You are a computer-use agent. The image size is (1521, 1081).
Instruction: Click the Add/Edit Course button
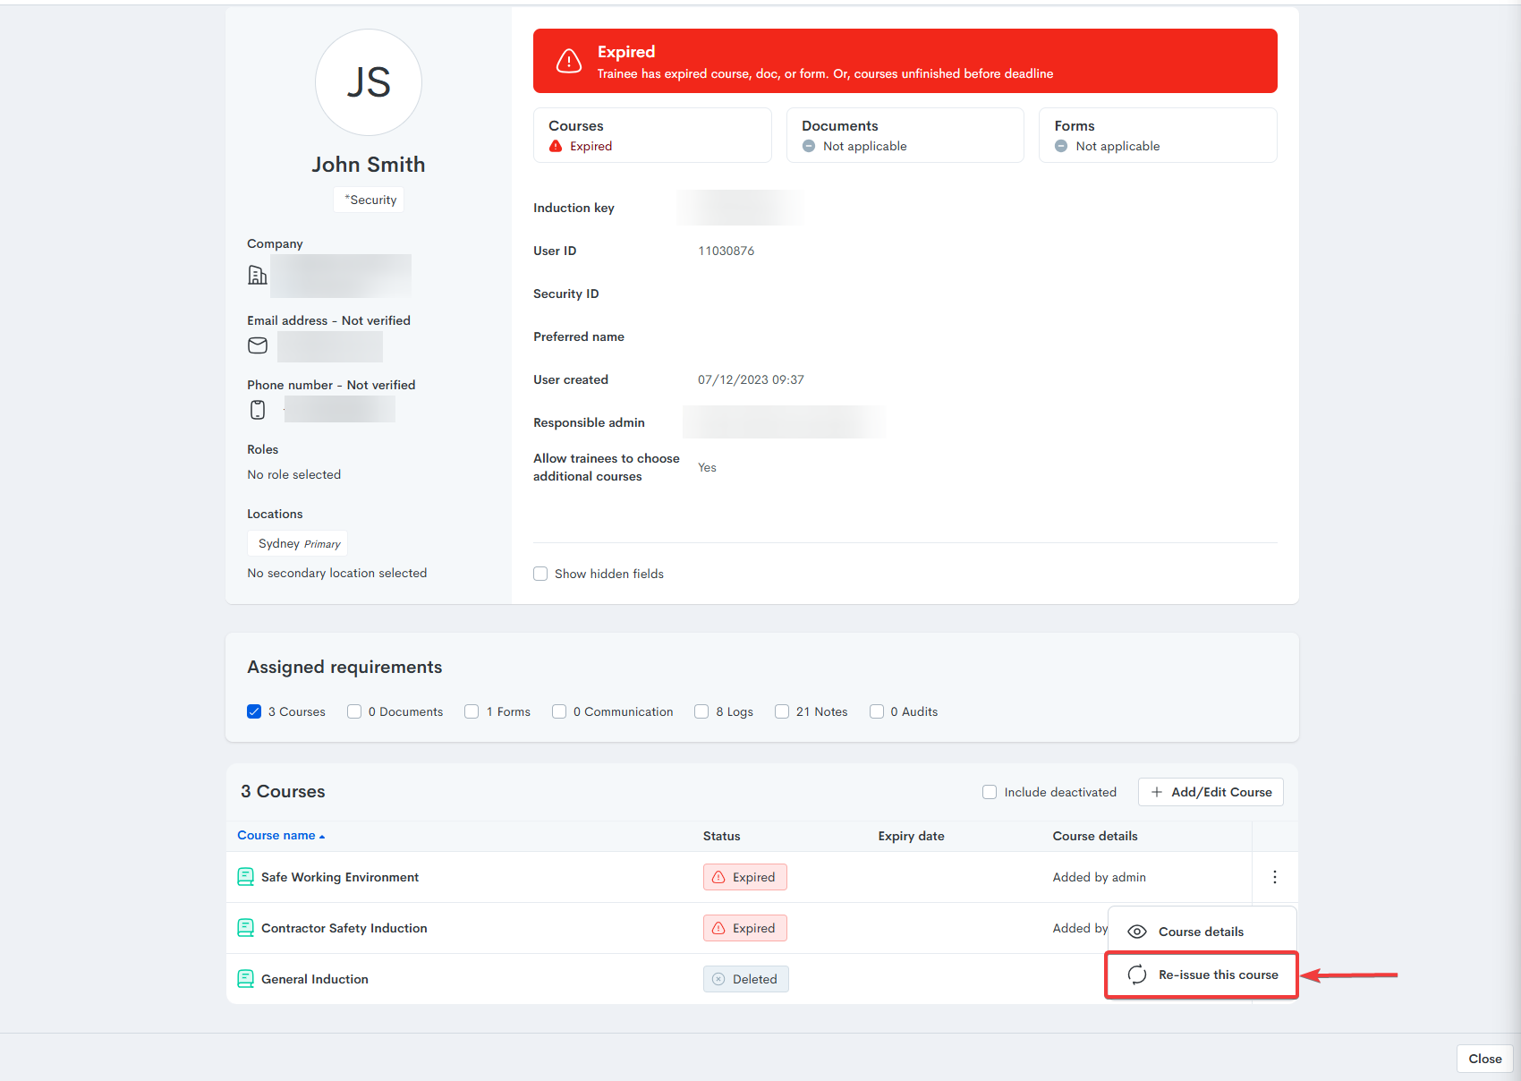[1211, 792]
